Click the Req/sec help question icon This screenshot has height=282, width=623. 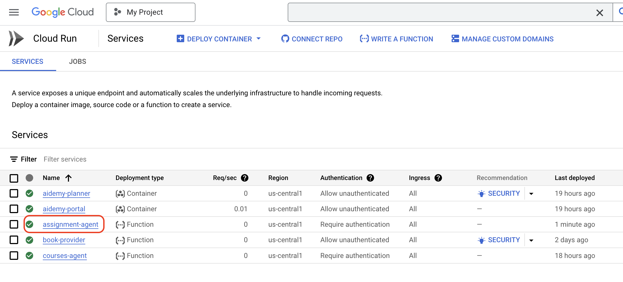pos(244,178)
